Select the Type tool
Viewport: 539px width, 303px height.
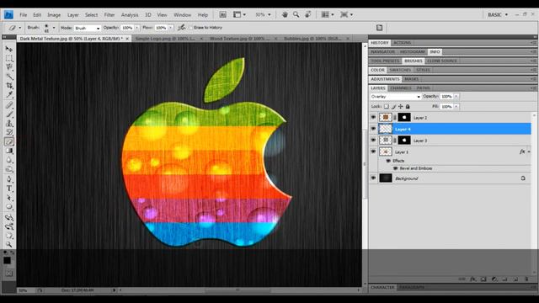click(9, 189)
